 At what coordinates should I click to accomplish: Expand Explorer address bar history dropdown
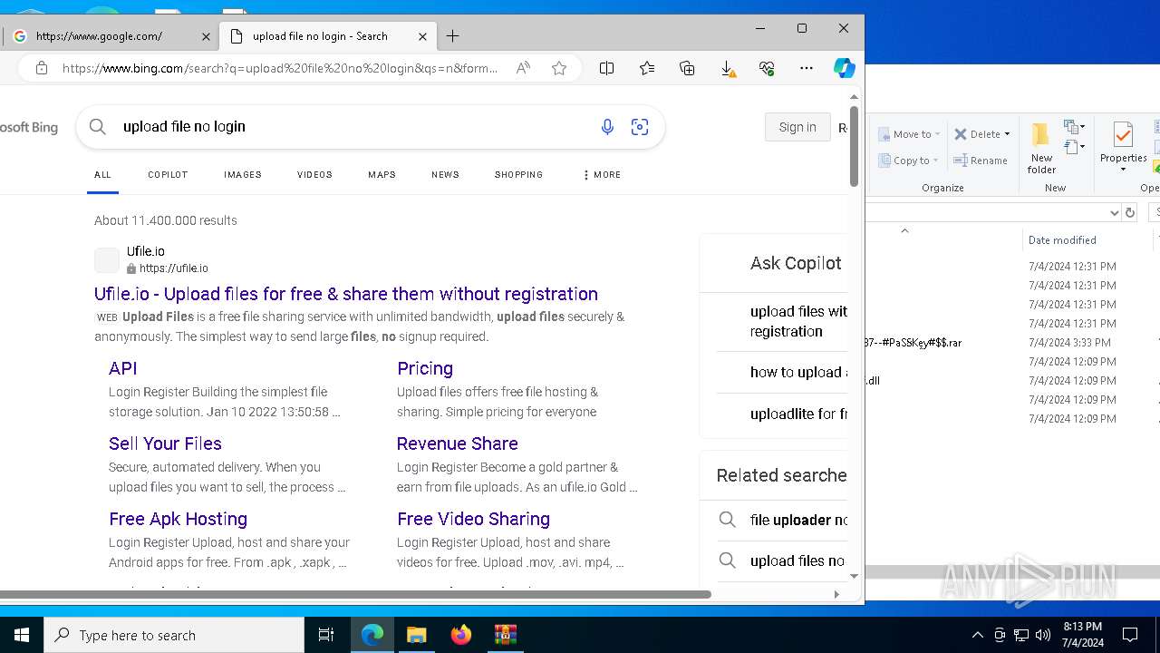[x=1115, y=212]
